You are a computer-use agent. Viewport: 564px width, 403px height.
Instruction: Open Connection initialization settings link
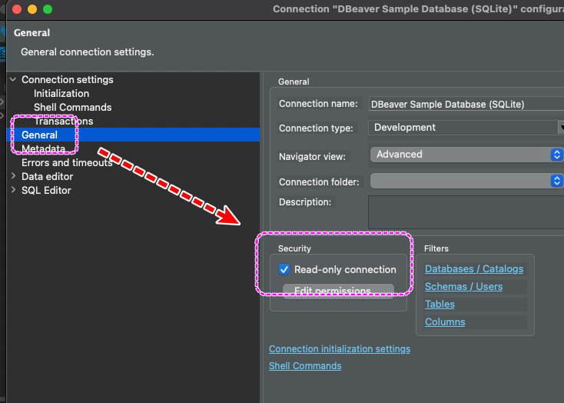tap(340, 349)
